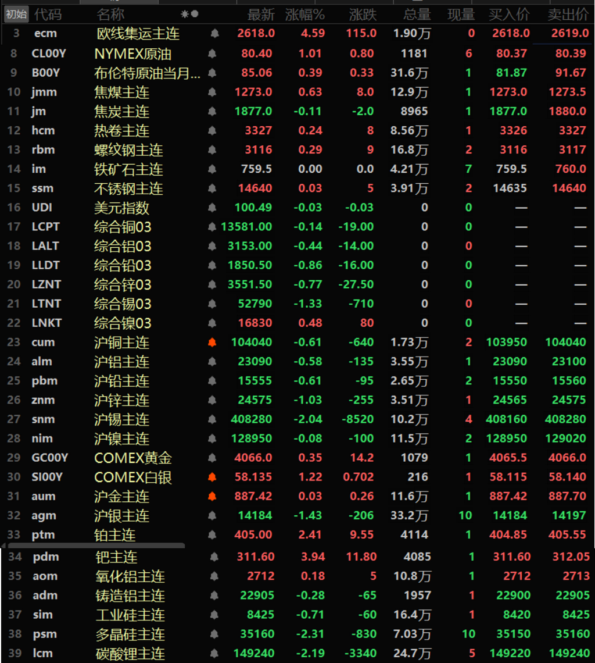Screen dimensions: 595x663
Task: Sort by 涨幅% column header
Action: pyautogui.click(x=304, y=15)
